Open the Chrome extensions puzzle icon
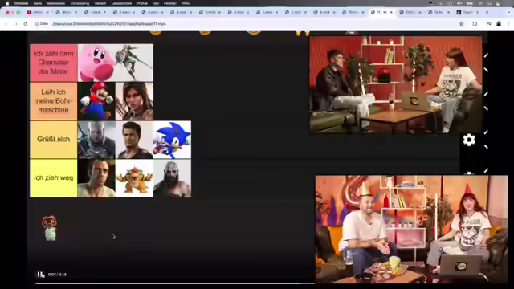This screenshot has height=289, width=514. [x=475, y=24]
